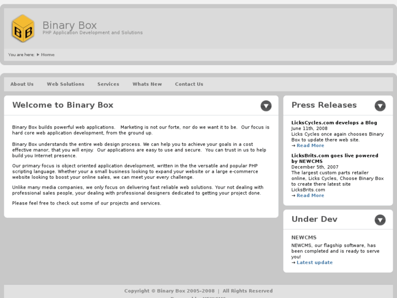
Task: Open the NEWCMS Latest update link
Action: 315,262
